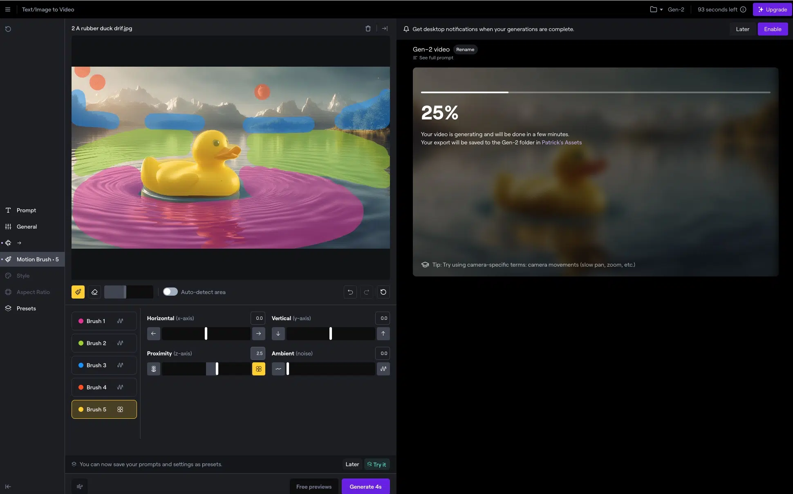This screenshot has height=494, width=793.
Task: Click the undo arrow icon
Action: (350, 292)
